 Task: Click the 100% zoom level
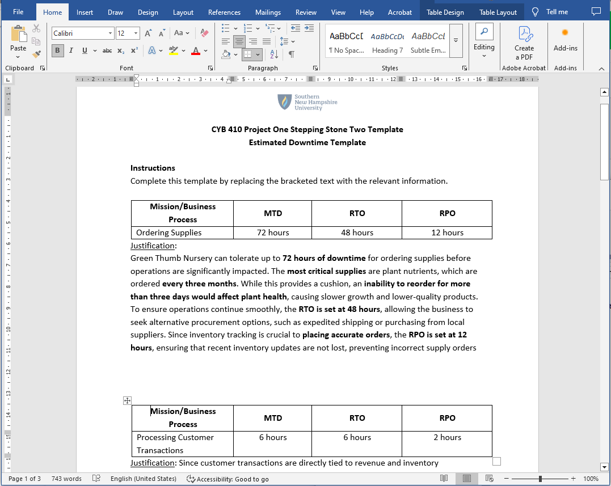pos(591,479)
